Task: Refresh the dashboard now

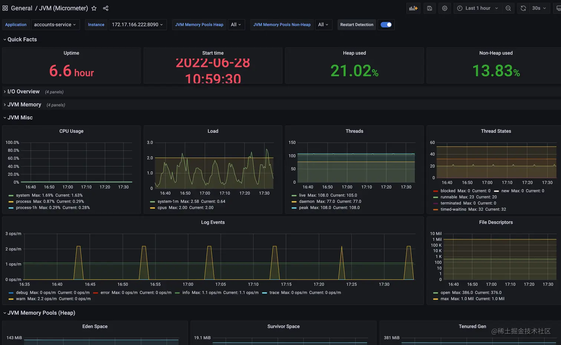Action: [523, 8]
